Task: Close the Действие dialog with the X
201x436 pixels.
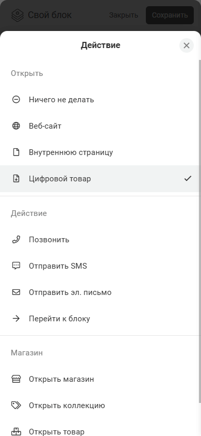Action: (x=187, y=45)
